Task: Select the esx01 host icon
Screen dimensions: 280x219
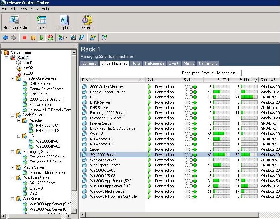Action: point(19,63)
